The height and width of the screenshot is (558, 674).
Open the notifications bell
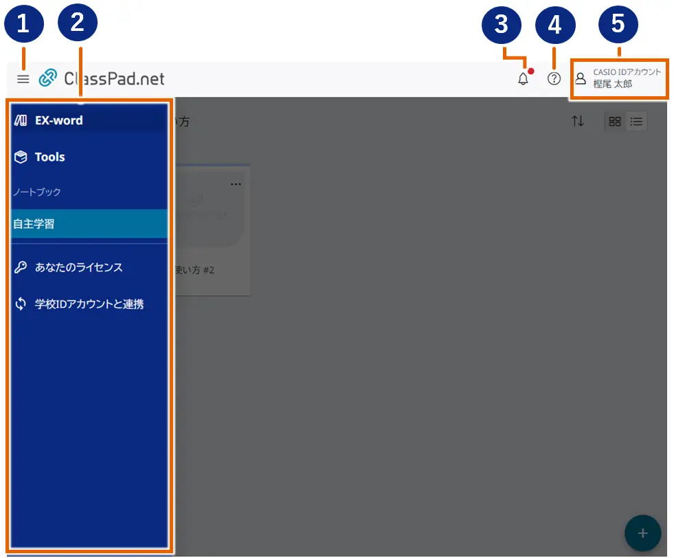[523, 79]
